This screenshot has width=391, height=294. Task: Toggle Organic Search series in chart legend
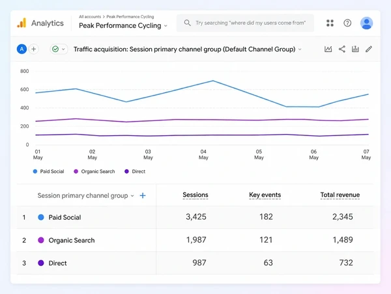point(94,172)
